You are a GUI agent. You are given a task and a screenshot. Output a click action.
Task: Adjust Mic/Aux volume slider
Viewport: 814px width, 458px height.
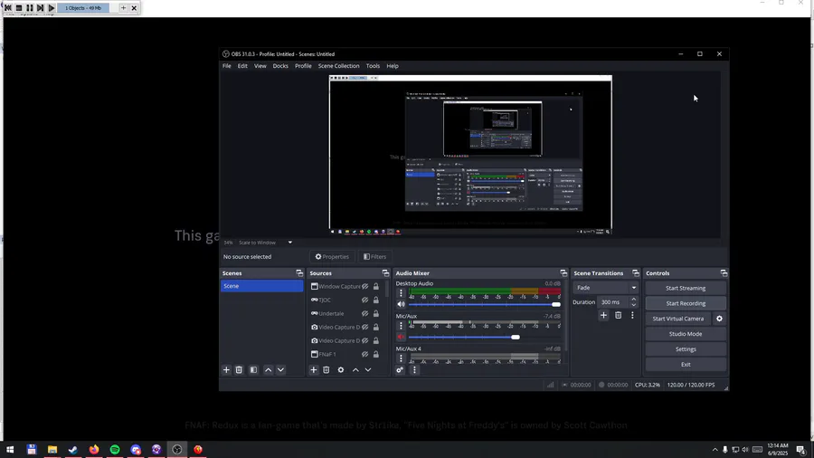[x=485, y=337]
